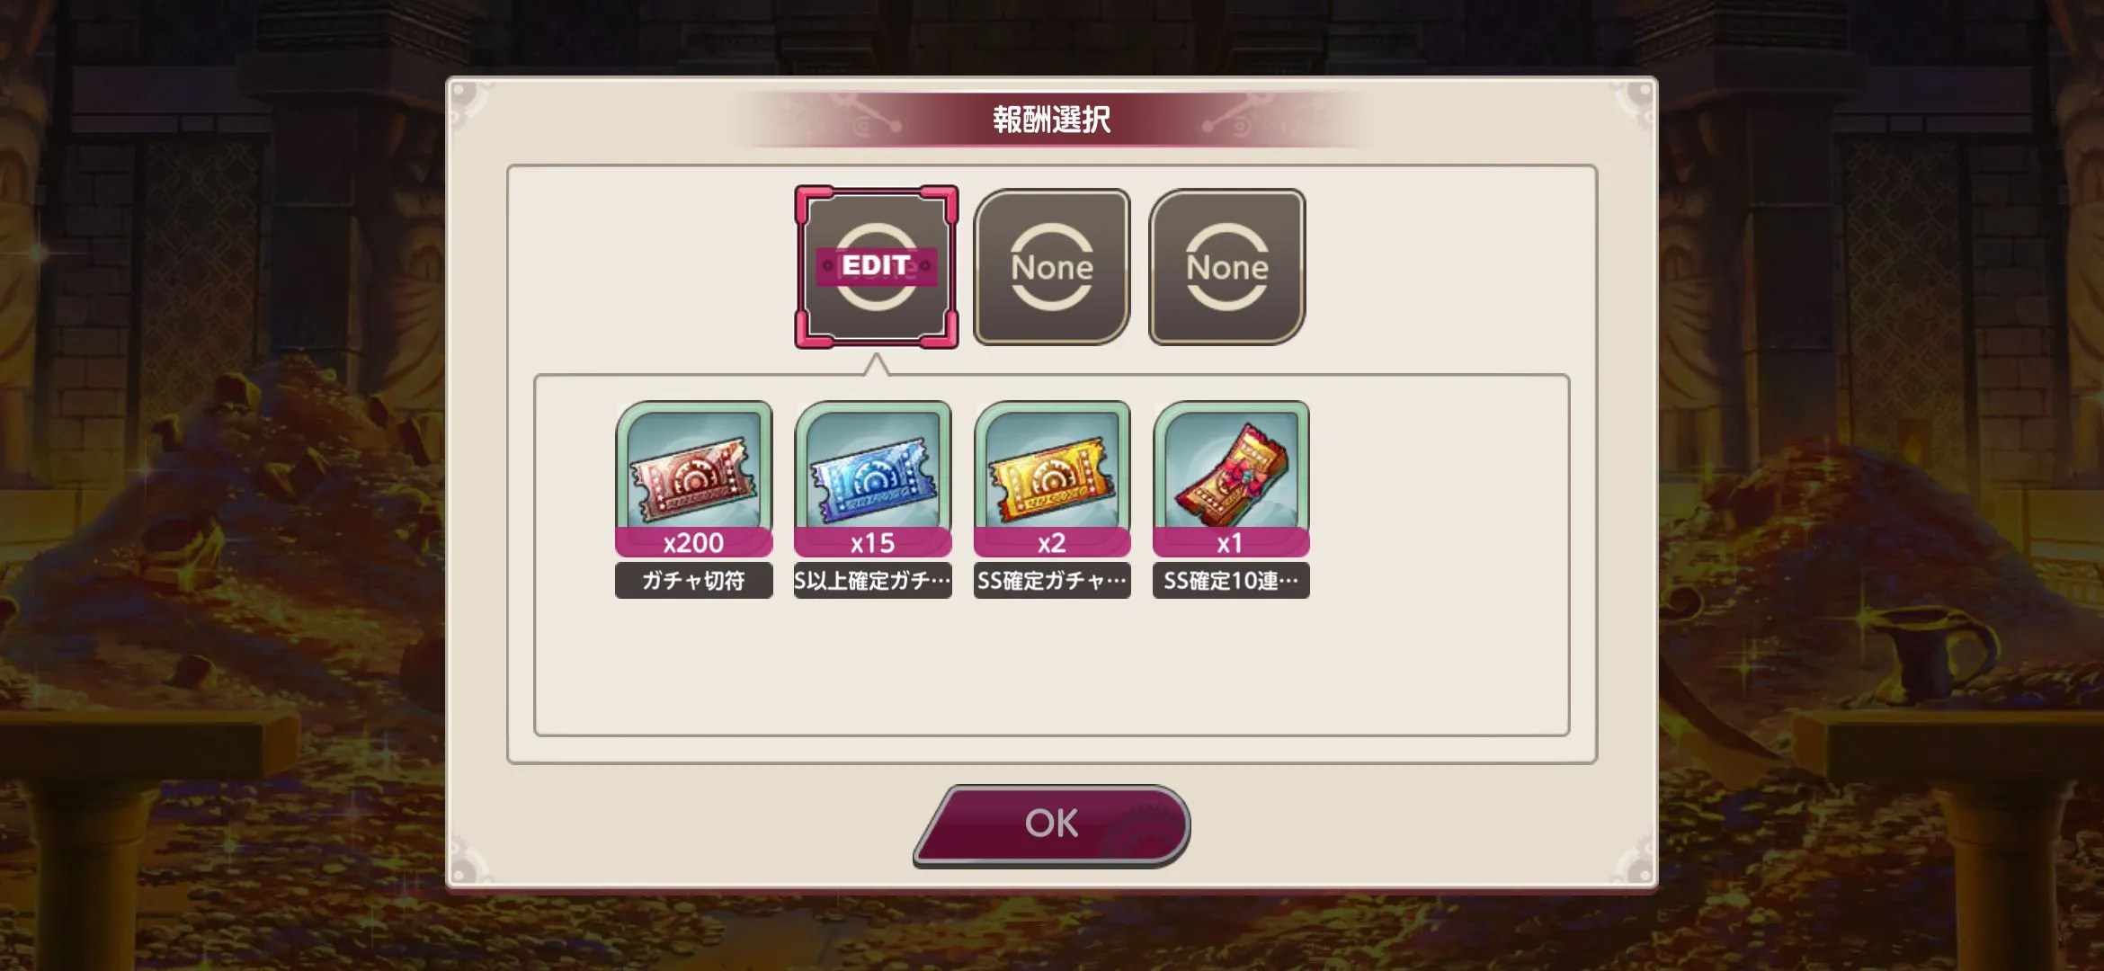The height and width of the screenshot is (971, 2104).
Task: Choose the blue S-or-above guaranteed ticket
Action: click(872, 477)
